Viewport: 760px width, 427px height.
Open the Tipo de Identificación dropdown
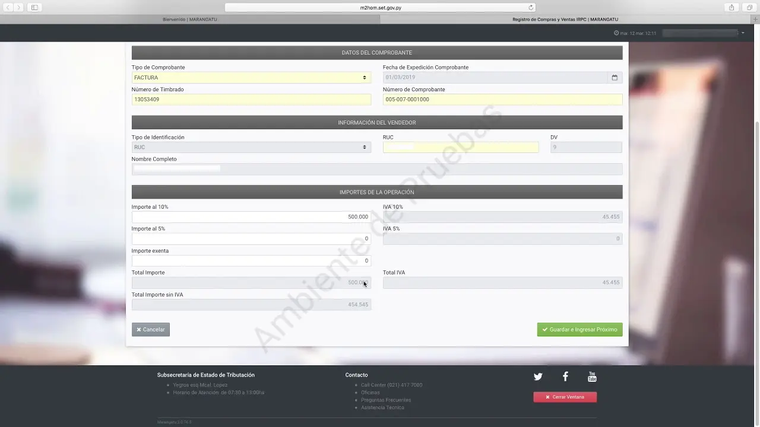point(251,147)
